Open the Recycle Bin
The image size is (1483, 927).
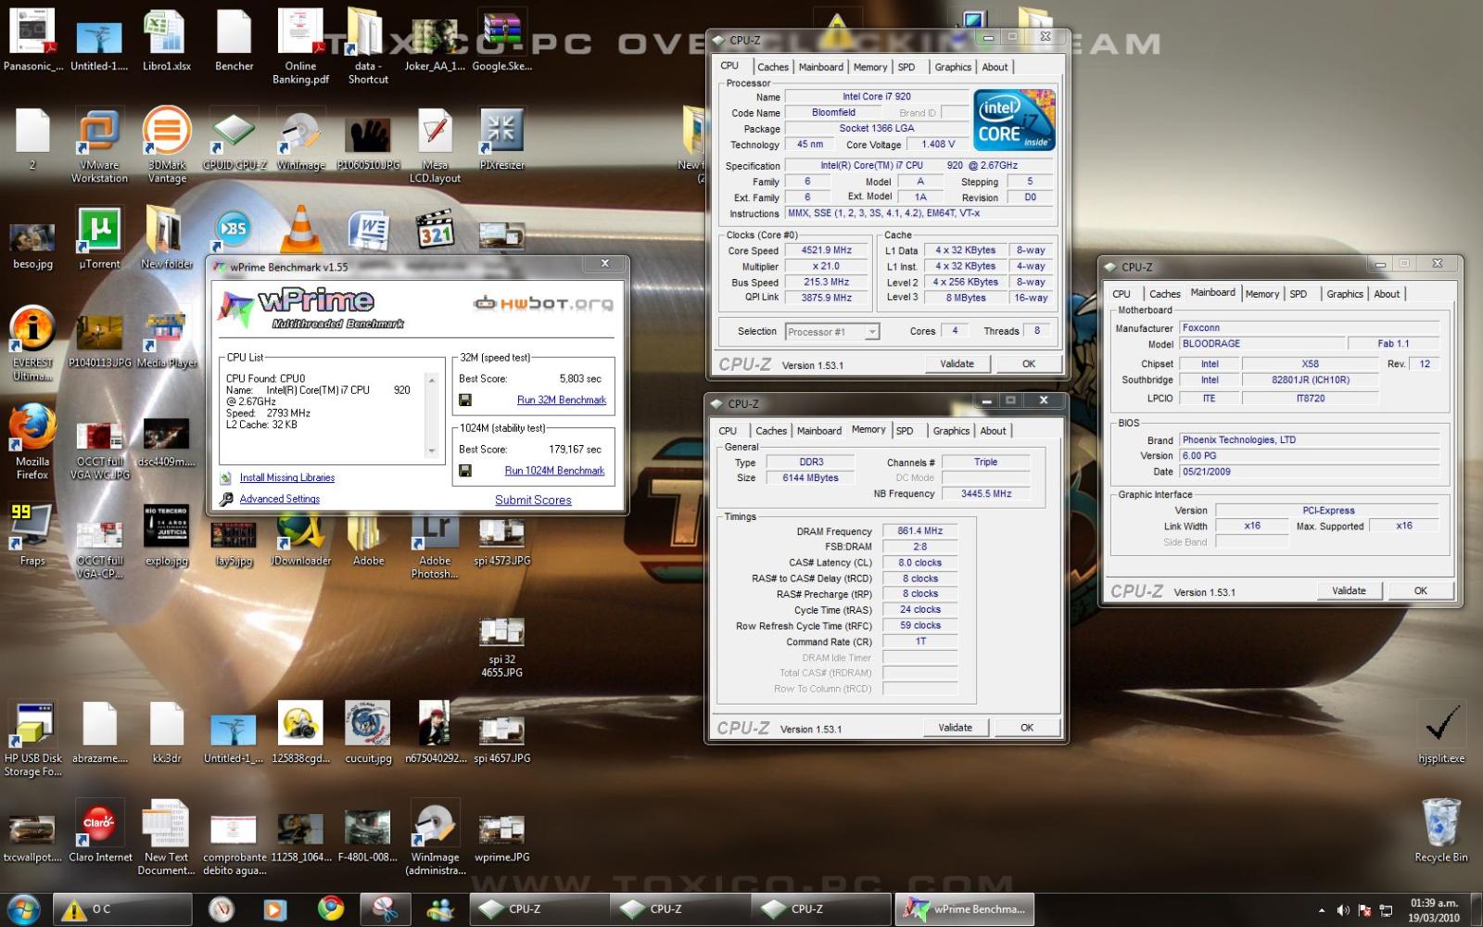[1441, 831]
